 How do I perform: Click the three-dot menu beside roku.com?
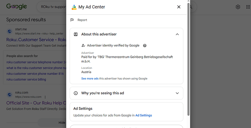click(45, 97)
